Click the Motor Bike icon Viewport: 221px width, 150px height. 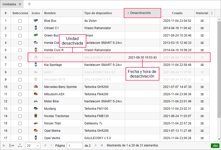[36, 101]
